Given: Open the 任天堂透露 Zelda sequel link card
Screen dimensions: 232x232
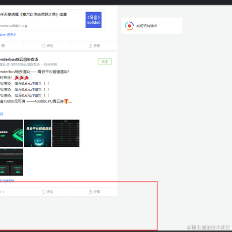Looking at the screenshot, I should point(52,20).
